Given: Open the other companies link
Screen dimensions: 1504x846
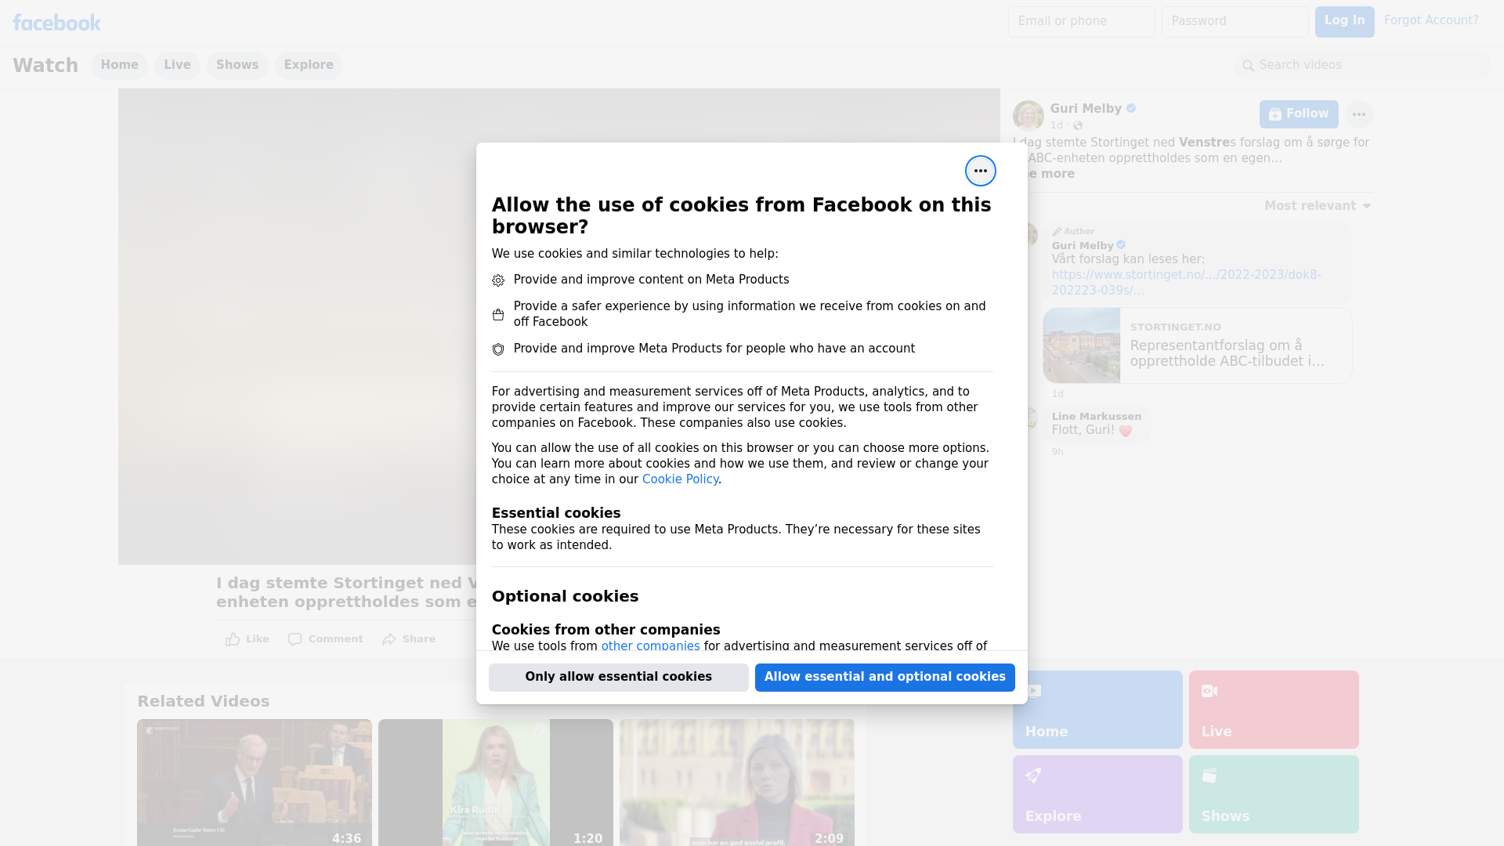Looking at the screenshot, I should [650, 646].
